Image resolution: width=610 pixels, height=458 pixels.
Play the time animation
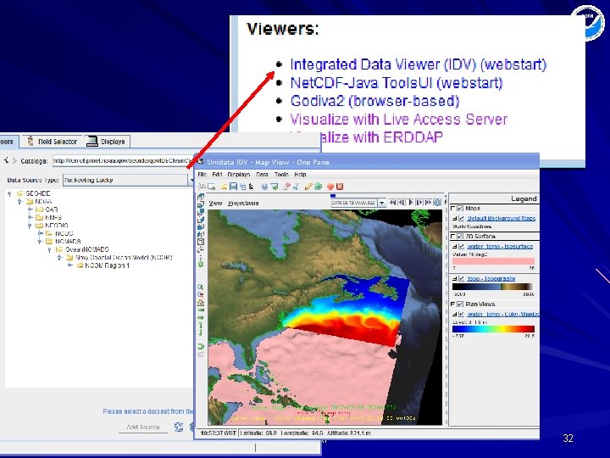click(411, 203)
